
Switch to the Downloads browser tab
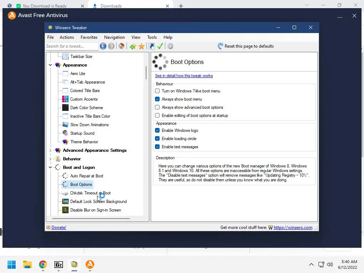tap(131, 6)
